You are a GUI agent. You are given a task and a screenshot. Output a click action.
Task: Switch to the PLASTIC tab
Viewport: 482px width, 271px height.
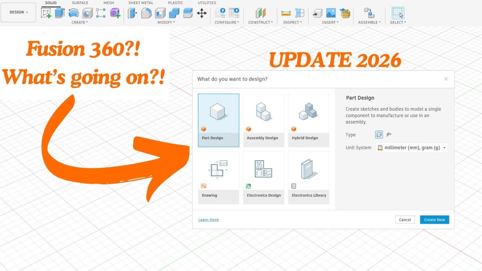(175, 3)
